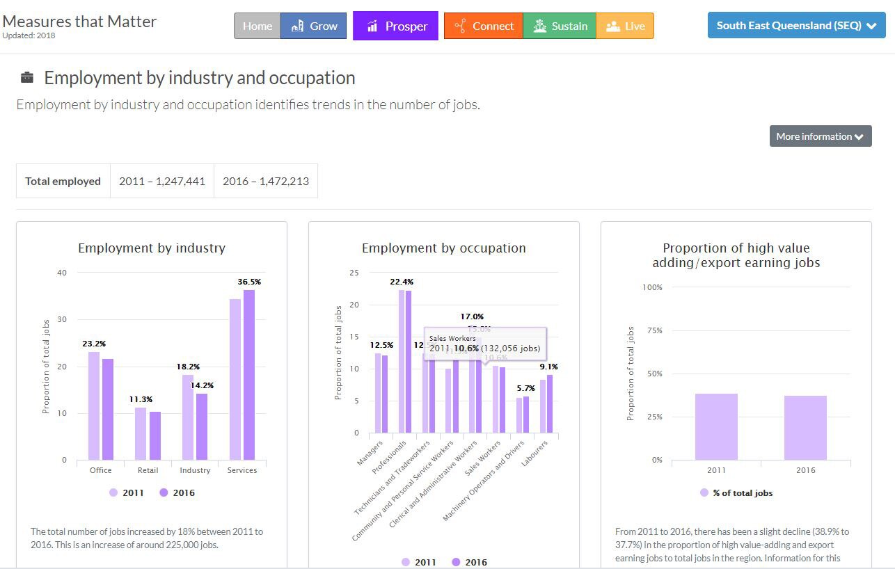895x569 pixels.
Task: Expand the More information panel
Action: tap(820, 136)
